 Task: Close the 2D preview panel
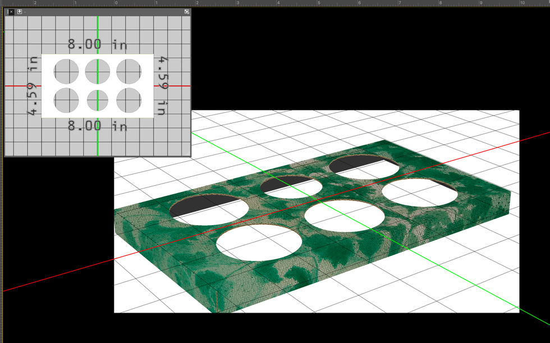[12, 12]
